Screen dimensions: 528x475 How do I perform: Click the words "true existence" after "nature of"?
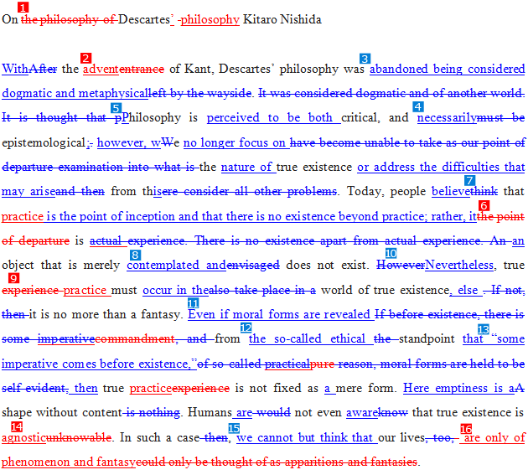point(313,167)
